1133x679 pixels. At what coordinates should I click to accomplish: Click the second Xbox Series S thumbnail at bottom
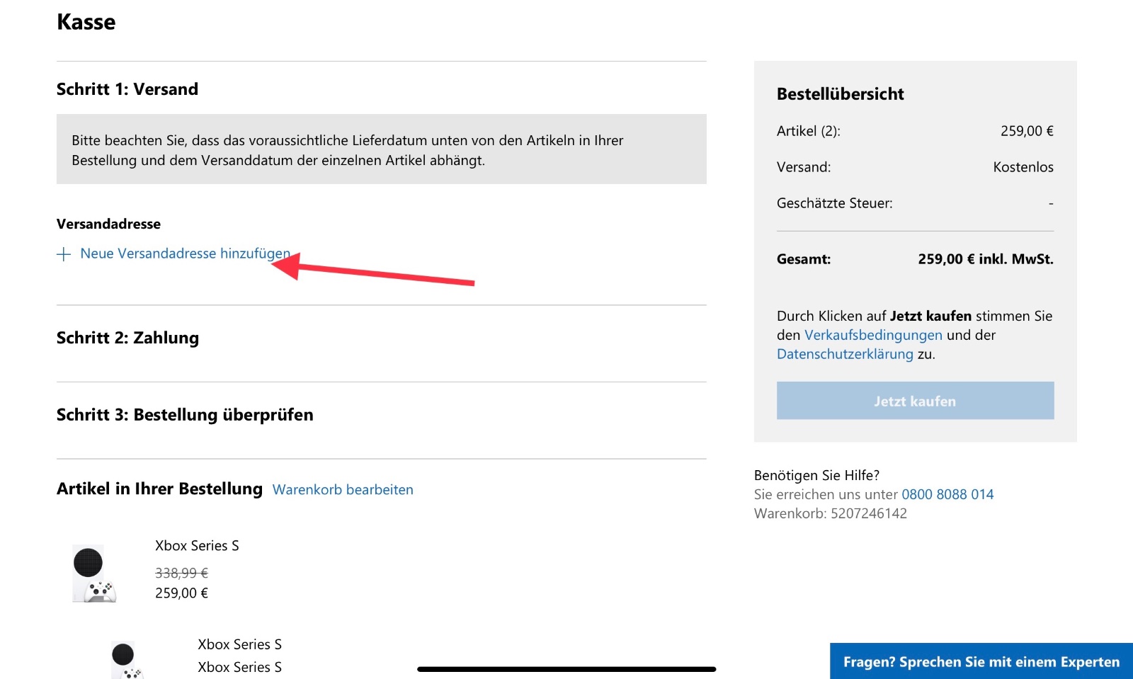[x=127, y=660]
